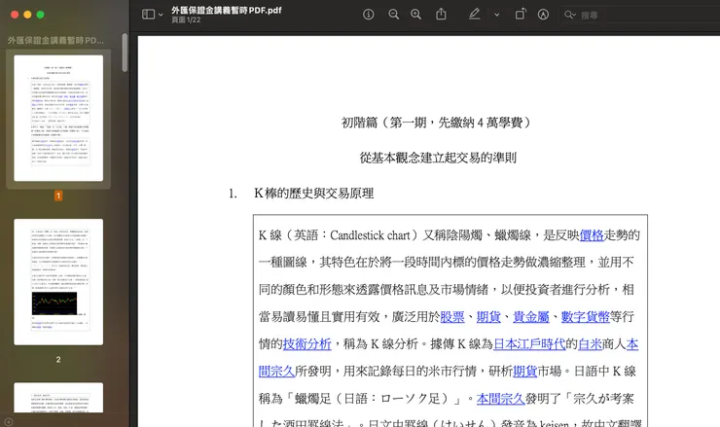Show the Markup toolbar icon
The image size is (720, 427).
coord(543,15)
